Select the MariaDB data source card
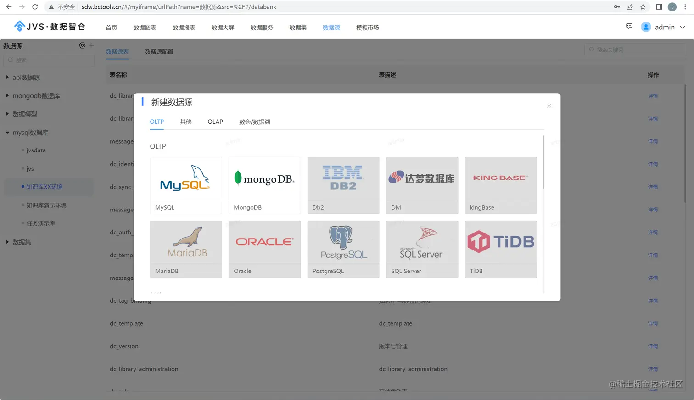This screenshot has width=694, height=400. (x=186, y=249)
